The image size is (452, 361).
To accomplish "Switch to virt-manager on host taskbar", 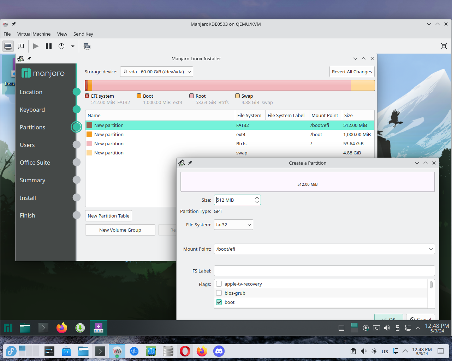I will (117, 351).
